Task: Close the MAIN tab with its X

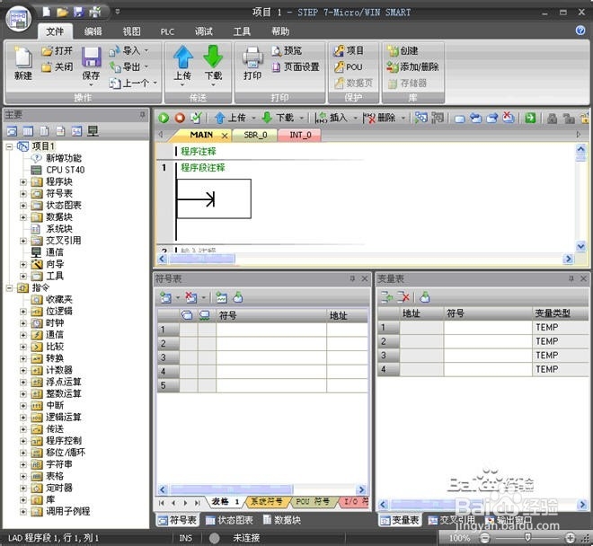Action: click(x=225, y=136)
